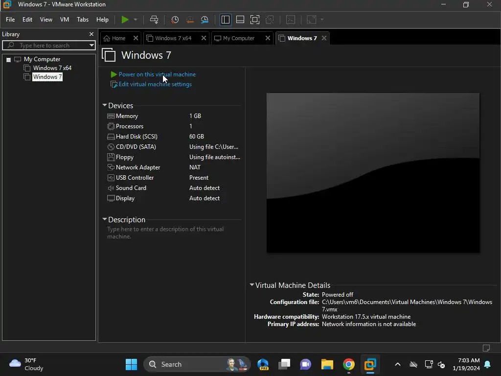Viewport: 501px width, 376px height.
Task: Select Windows 7 in library tree
Action: pos(47,77)
